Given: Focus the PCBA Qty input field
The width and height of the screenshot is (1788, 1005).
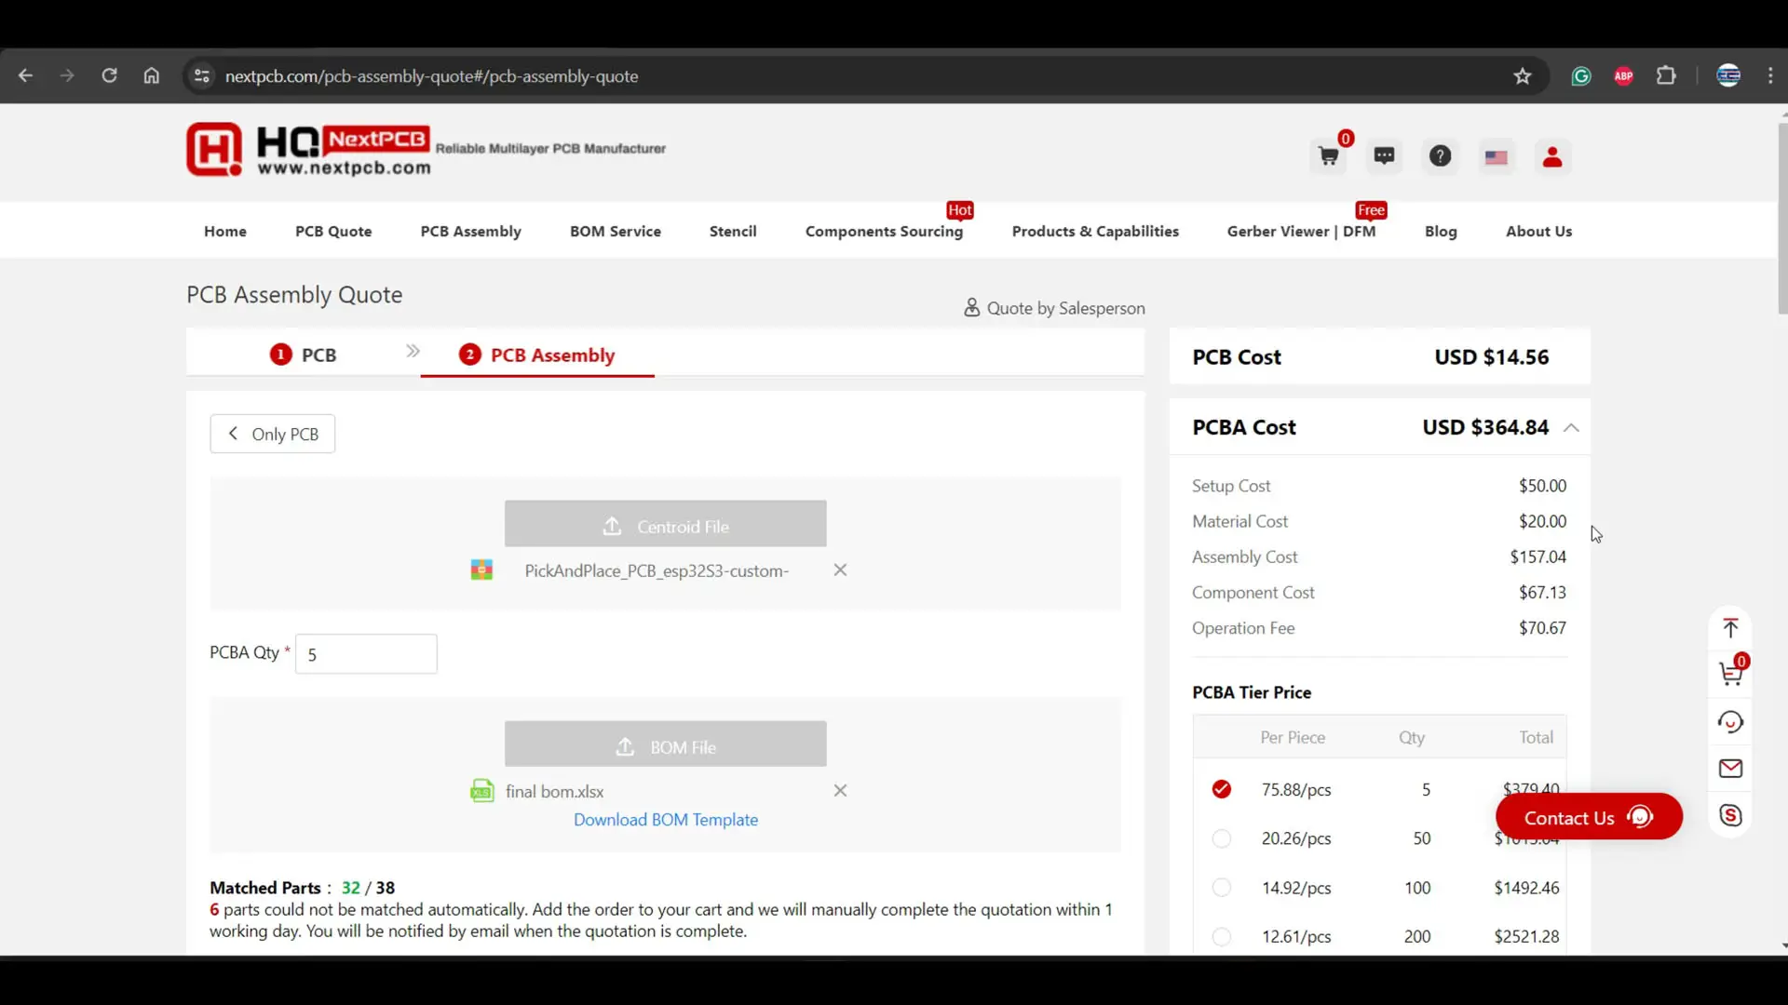Looking at the screenshot, I should coord(366,654).
